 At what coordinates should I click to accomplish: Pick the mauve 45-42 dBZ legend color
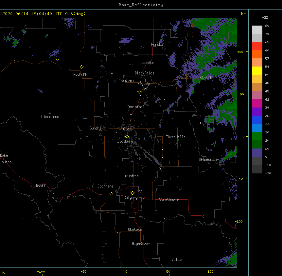(x=257, y=95)
